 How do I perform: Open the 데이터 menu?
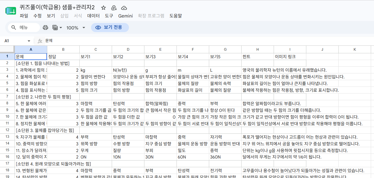(93, 16)
